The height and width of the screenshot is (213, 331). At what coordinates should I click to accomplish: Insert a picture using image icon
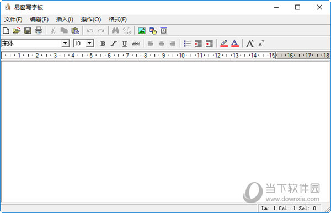142,31
